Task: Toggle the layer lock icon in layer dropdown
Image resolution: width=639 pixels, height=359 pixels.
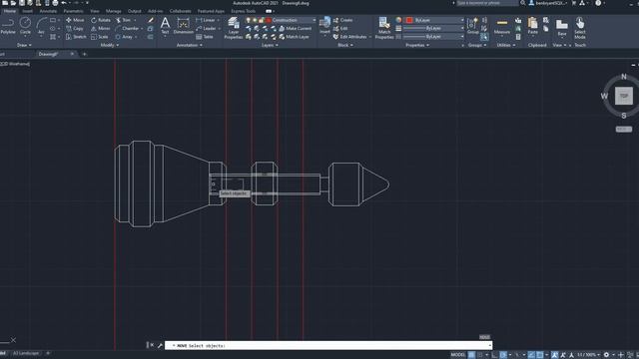Action: coord(262,20)
